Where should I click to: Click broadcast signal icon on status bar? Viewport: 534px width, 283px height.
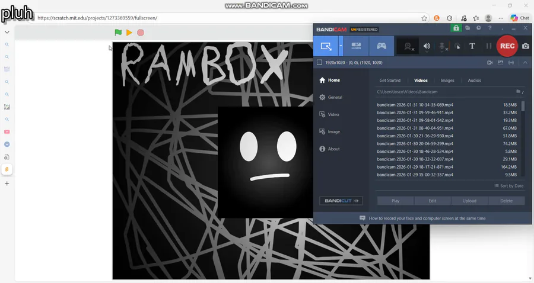511,63
